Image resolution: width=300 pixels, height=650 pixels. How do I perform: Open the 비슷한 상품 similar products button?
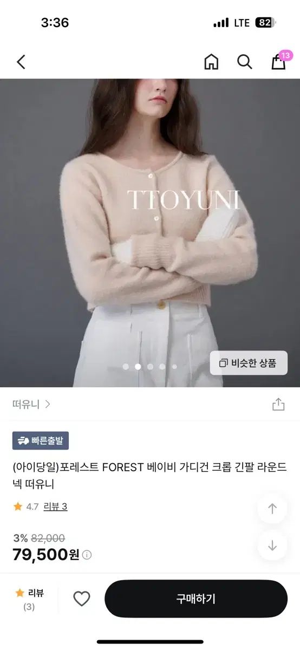point(249,363)
